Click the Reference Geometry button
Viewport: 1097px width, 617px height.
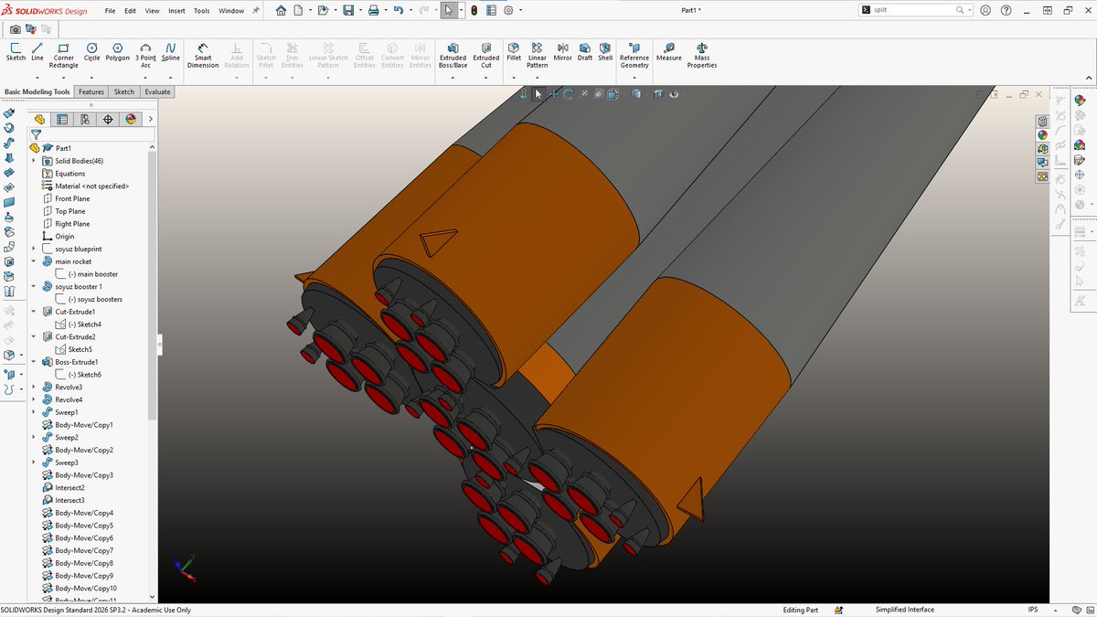[634, 54]
